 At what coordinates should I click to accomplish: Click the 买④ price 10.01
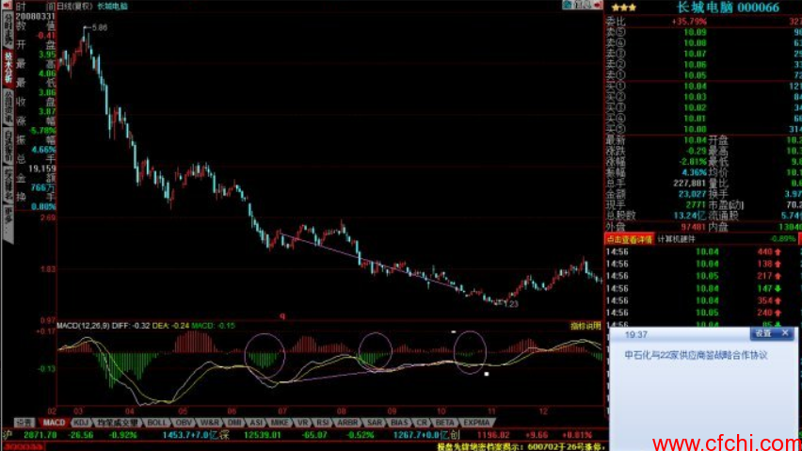695,119
